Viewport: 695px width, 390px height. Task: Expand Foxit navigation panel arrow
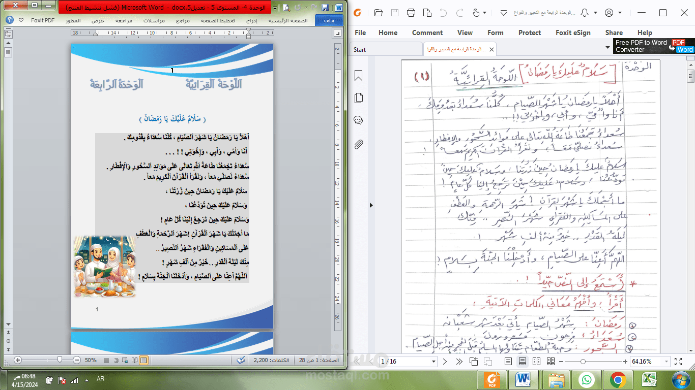(x=371, y=205)
